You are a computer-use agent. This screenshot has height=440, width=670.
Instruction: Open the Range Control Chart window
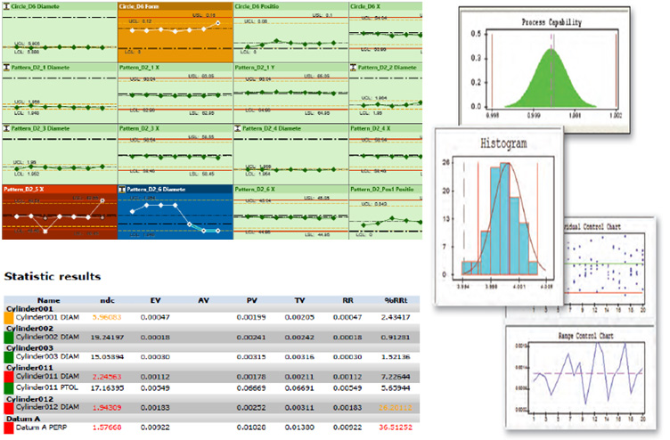point(580,378)
